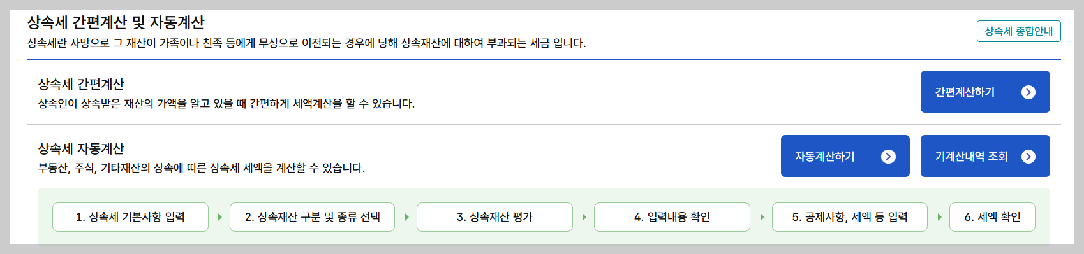Image resolution: width=1084 pixels, height=254 pixels.
Task: Click the triangle arrow after step 1 상속세 기본사항 입력
Action: [219, 217]
